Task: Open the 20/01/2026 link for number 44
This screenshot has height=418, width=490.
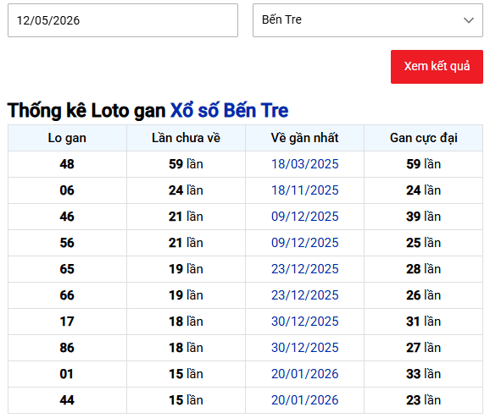Action: (x=304, y=400)
